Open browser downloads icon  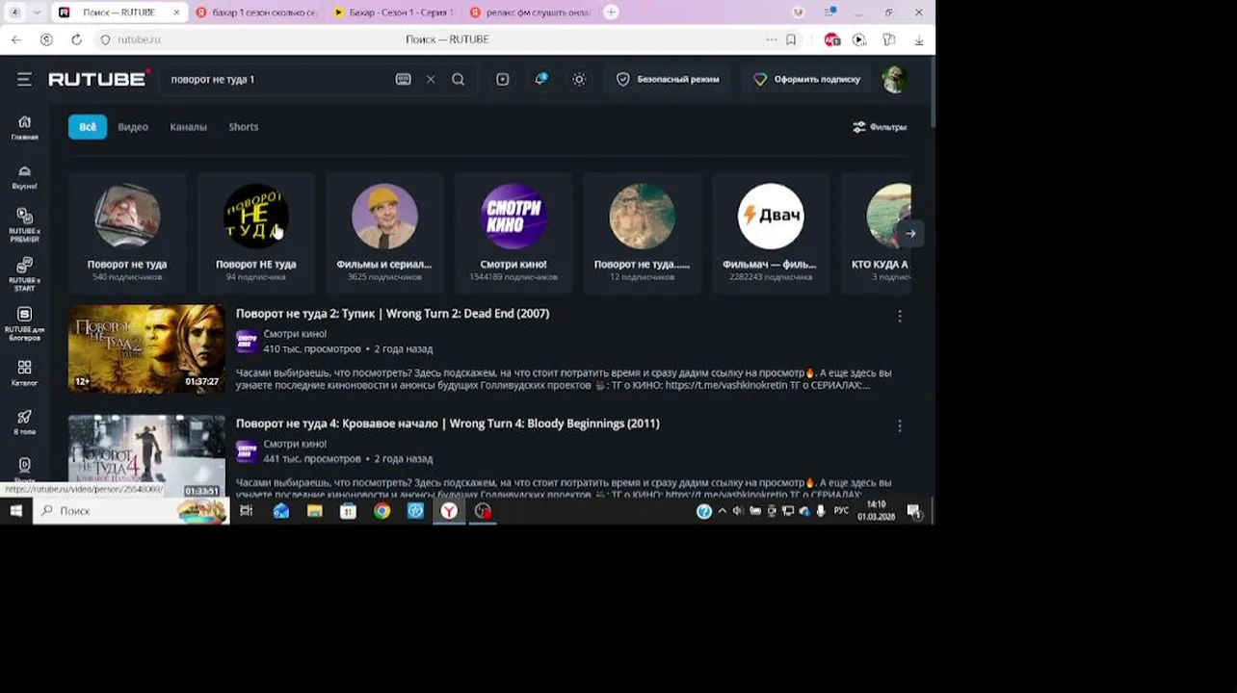(919, 39)
